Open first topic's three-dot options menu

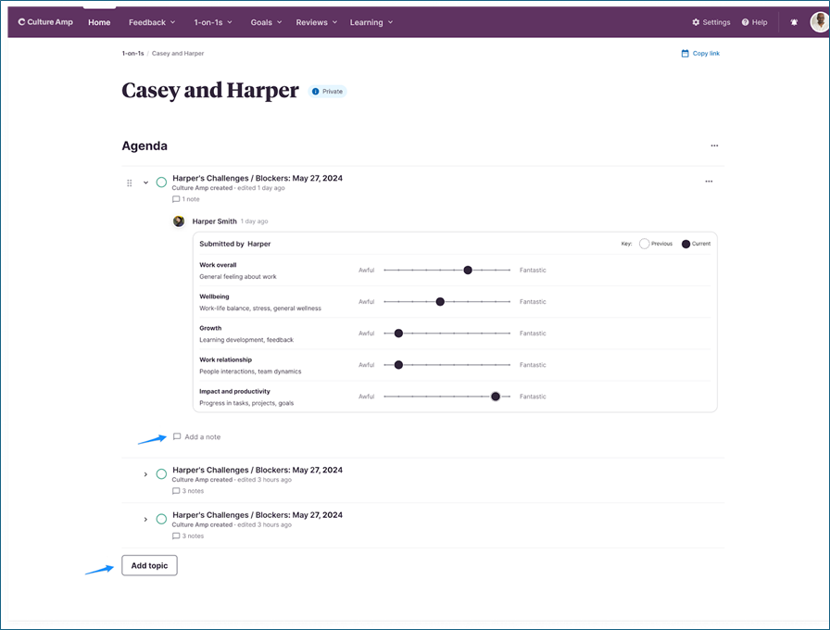click(x=709, y=182)
